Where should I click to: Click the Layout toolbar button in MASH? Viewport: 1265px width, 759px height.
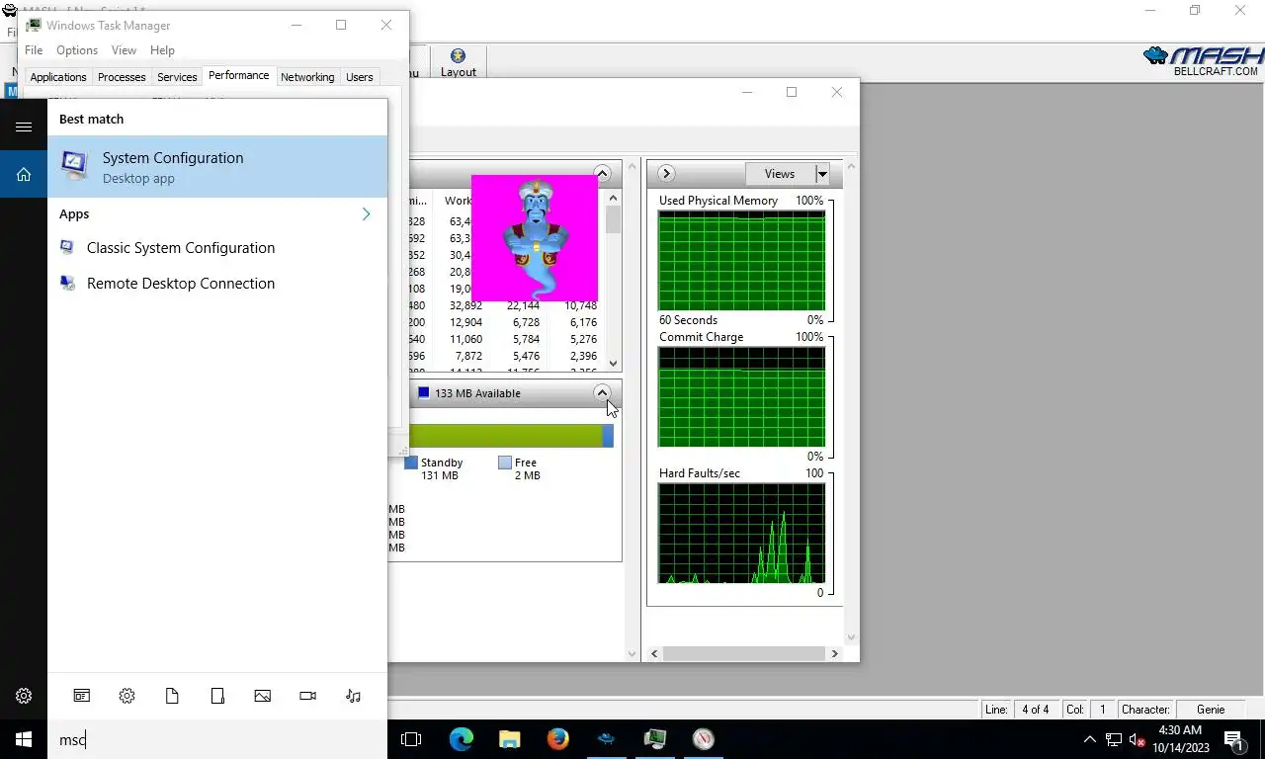458,63
